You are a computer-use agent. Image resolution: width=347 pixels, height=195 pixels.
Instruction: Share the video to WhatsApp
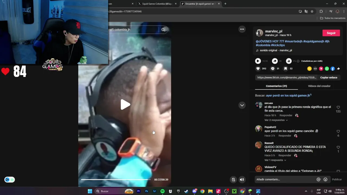coord(327,69)
